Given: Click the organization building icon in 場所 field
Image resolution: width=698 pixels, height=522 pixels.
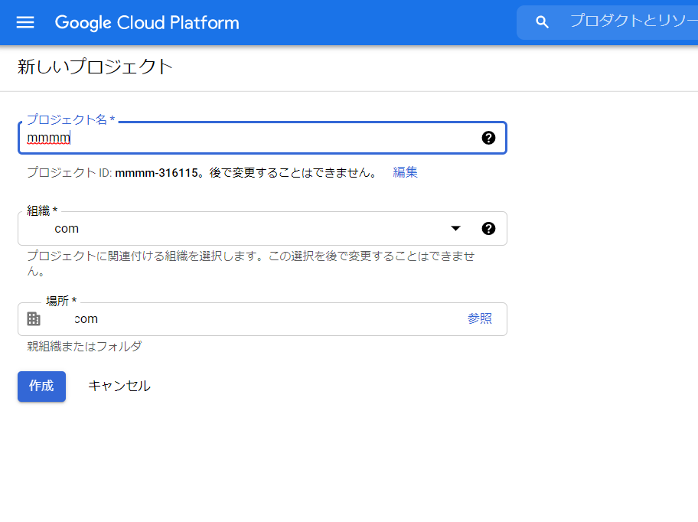Looking at the screenshot, I should click(33, 318).
